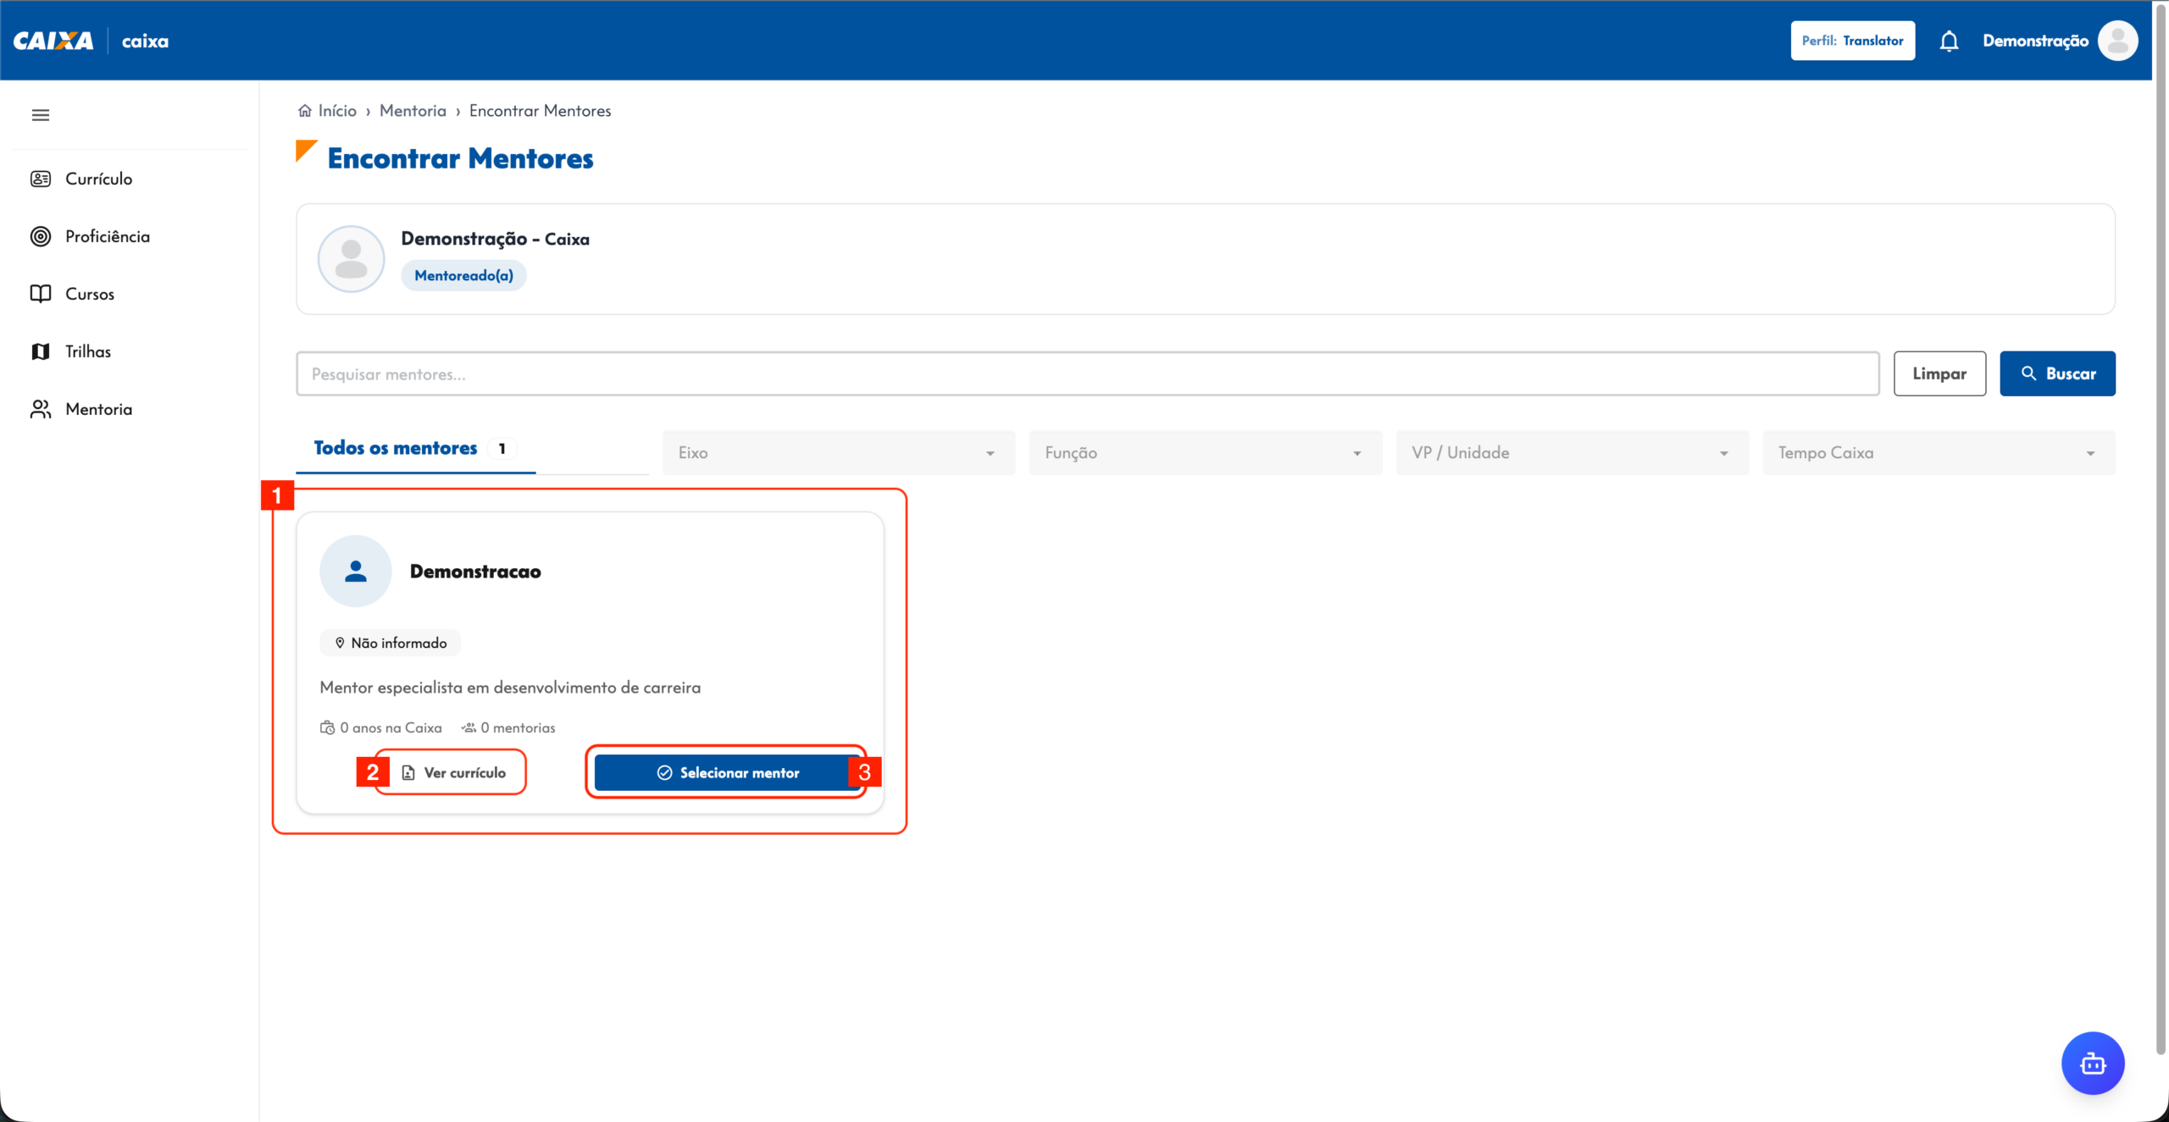Click the Currículo sidebar icon
The height and width of the screenshot is (1122, 2169).
coord(41,179)
